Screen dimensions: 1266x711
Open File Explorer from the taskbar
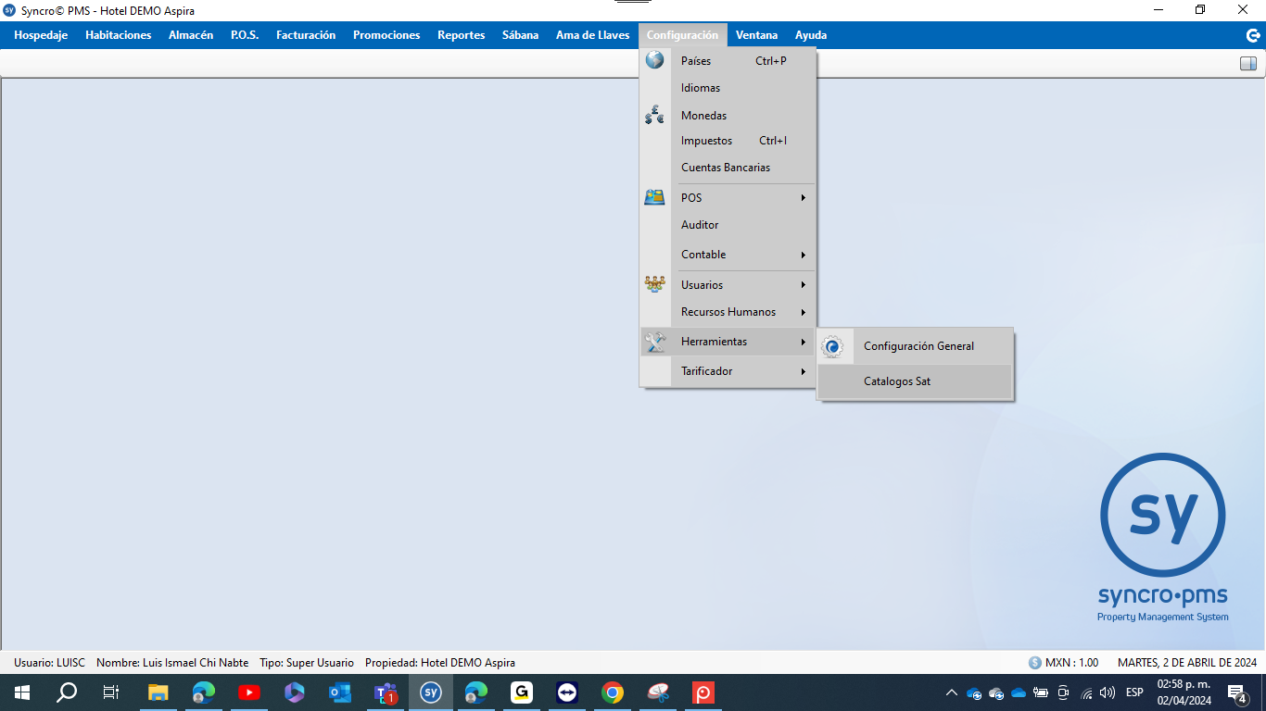click(158, 692)
